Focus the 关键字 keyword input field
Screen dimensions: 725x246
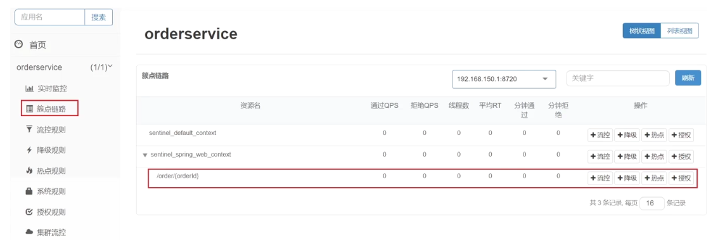pyautogui.click(x=618, y=78)
